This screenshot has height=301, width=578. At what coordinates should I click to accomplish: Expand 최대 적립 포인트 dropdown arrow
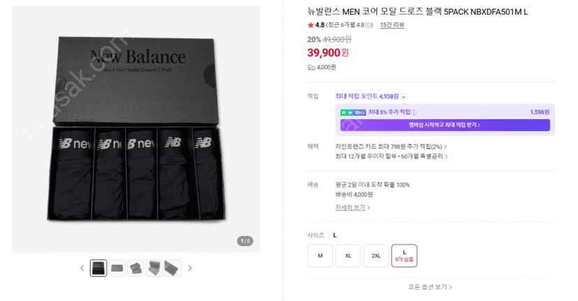pyautogui.click(x=404, y=97)
